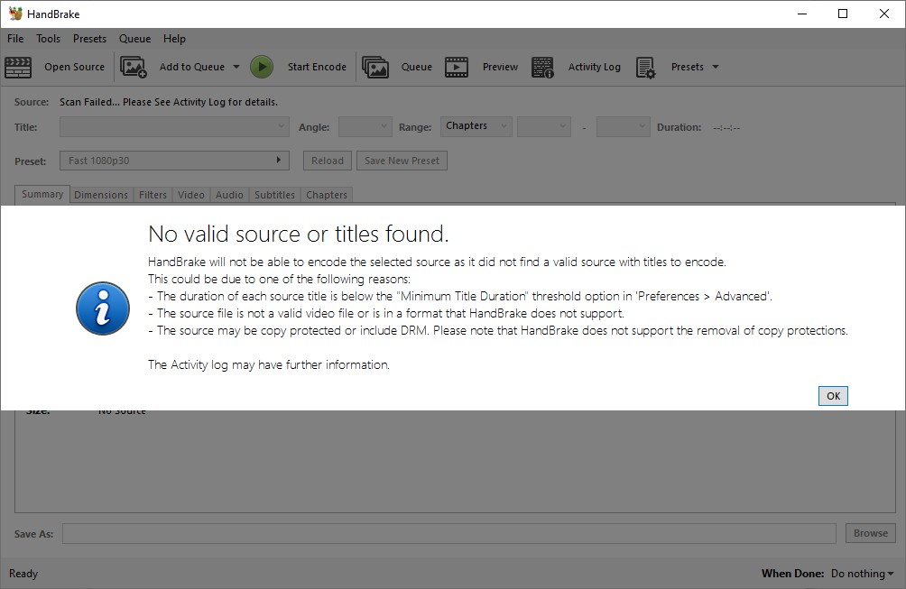Switch to the Chapters tab
Image resolution: width=906 pixels, height=589 pixels.
tap(327, 195)
